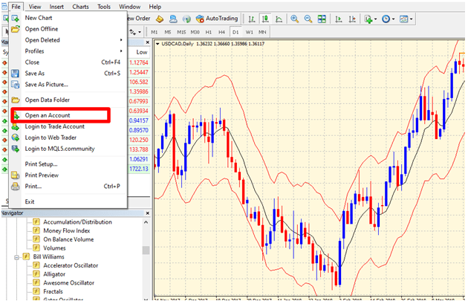The width and height of the screenshot is (468, 304).
Task: Tile chart windows icon
Action: 322,19
